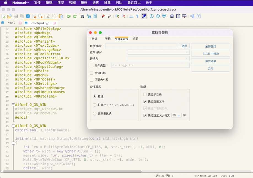Click the clear marks brush icon

tap(109, 16)
